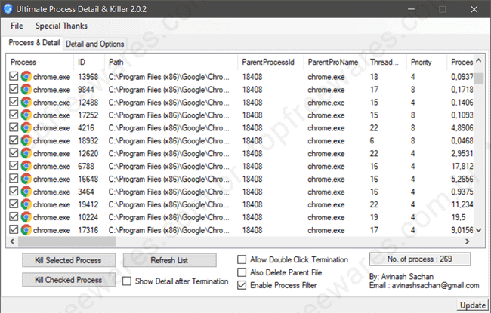Click the chrome icon for process 4216
Viewport: 491px width, 313px height.
pyautogui.click(x=26, y=128)
